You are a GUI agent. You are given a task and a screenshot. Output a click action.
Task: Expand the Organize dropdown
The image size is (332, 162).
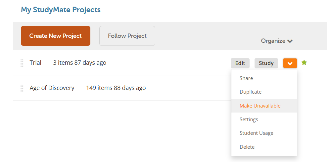(277, 41)
